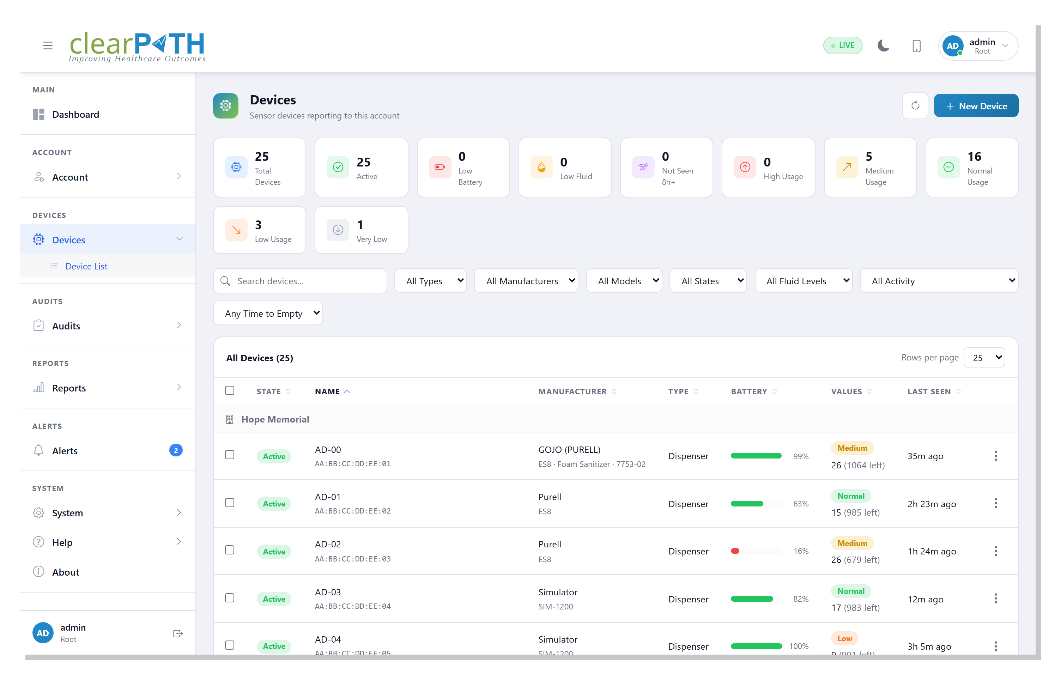
Task: Click the High Usage arrow icon
Action: pyautogui.click(x=745, y=167)
